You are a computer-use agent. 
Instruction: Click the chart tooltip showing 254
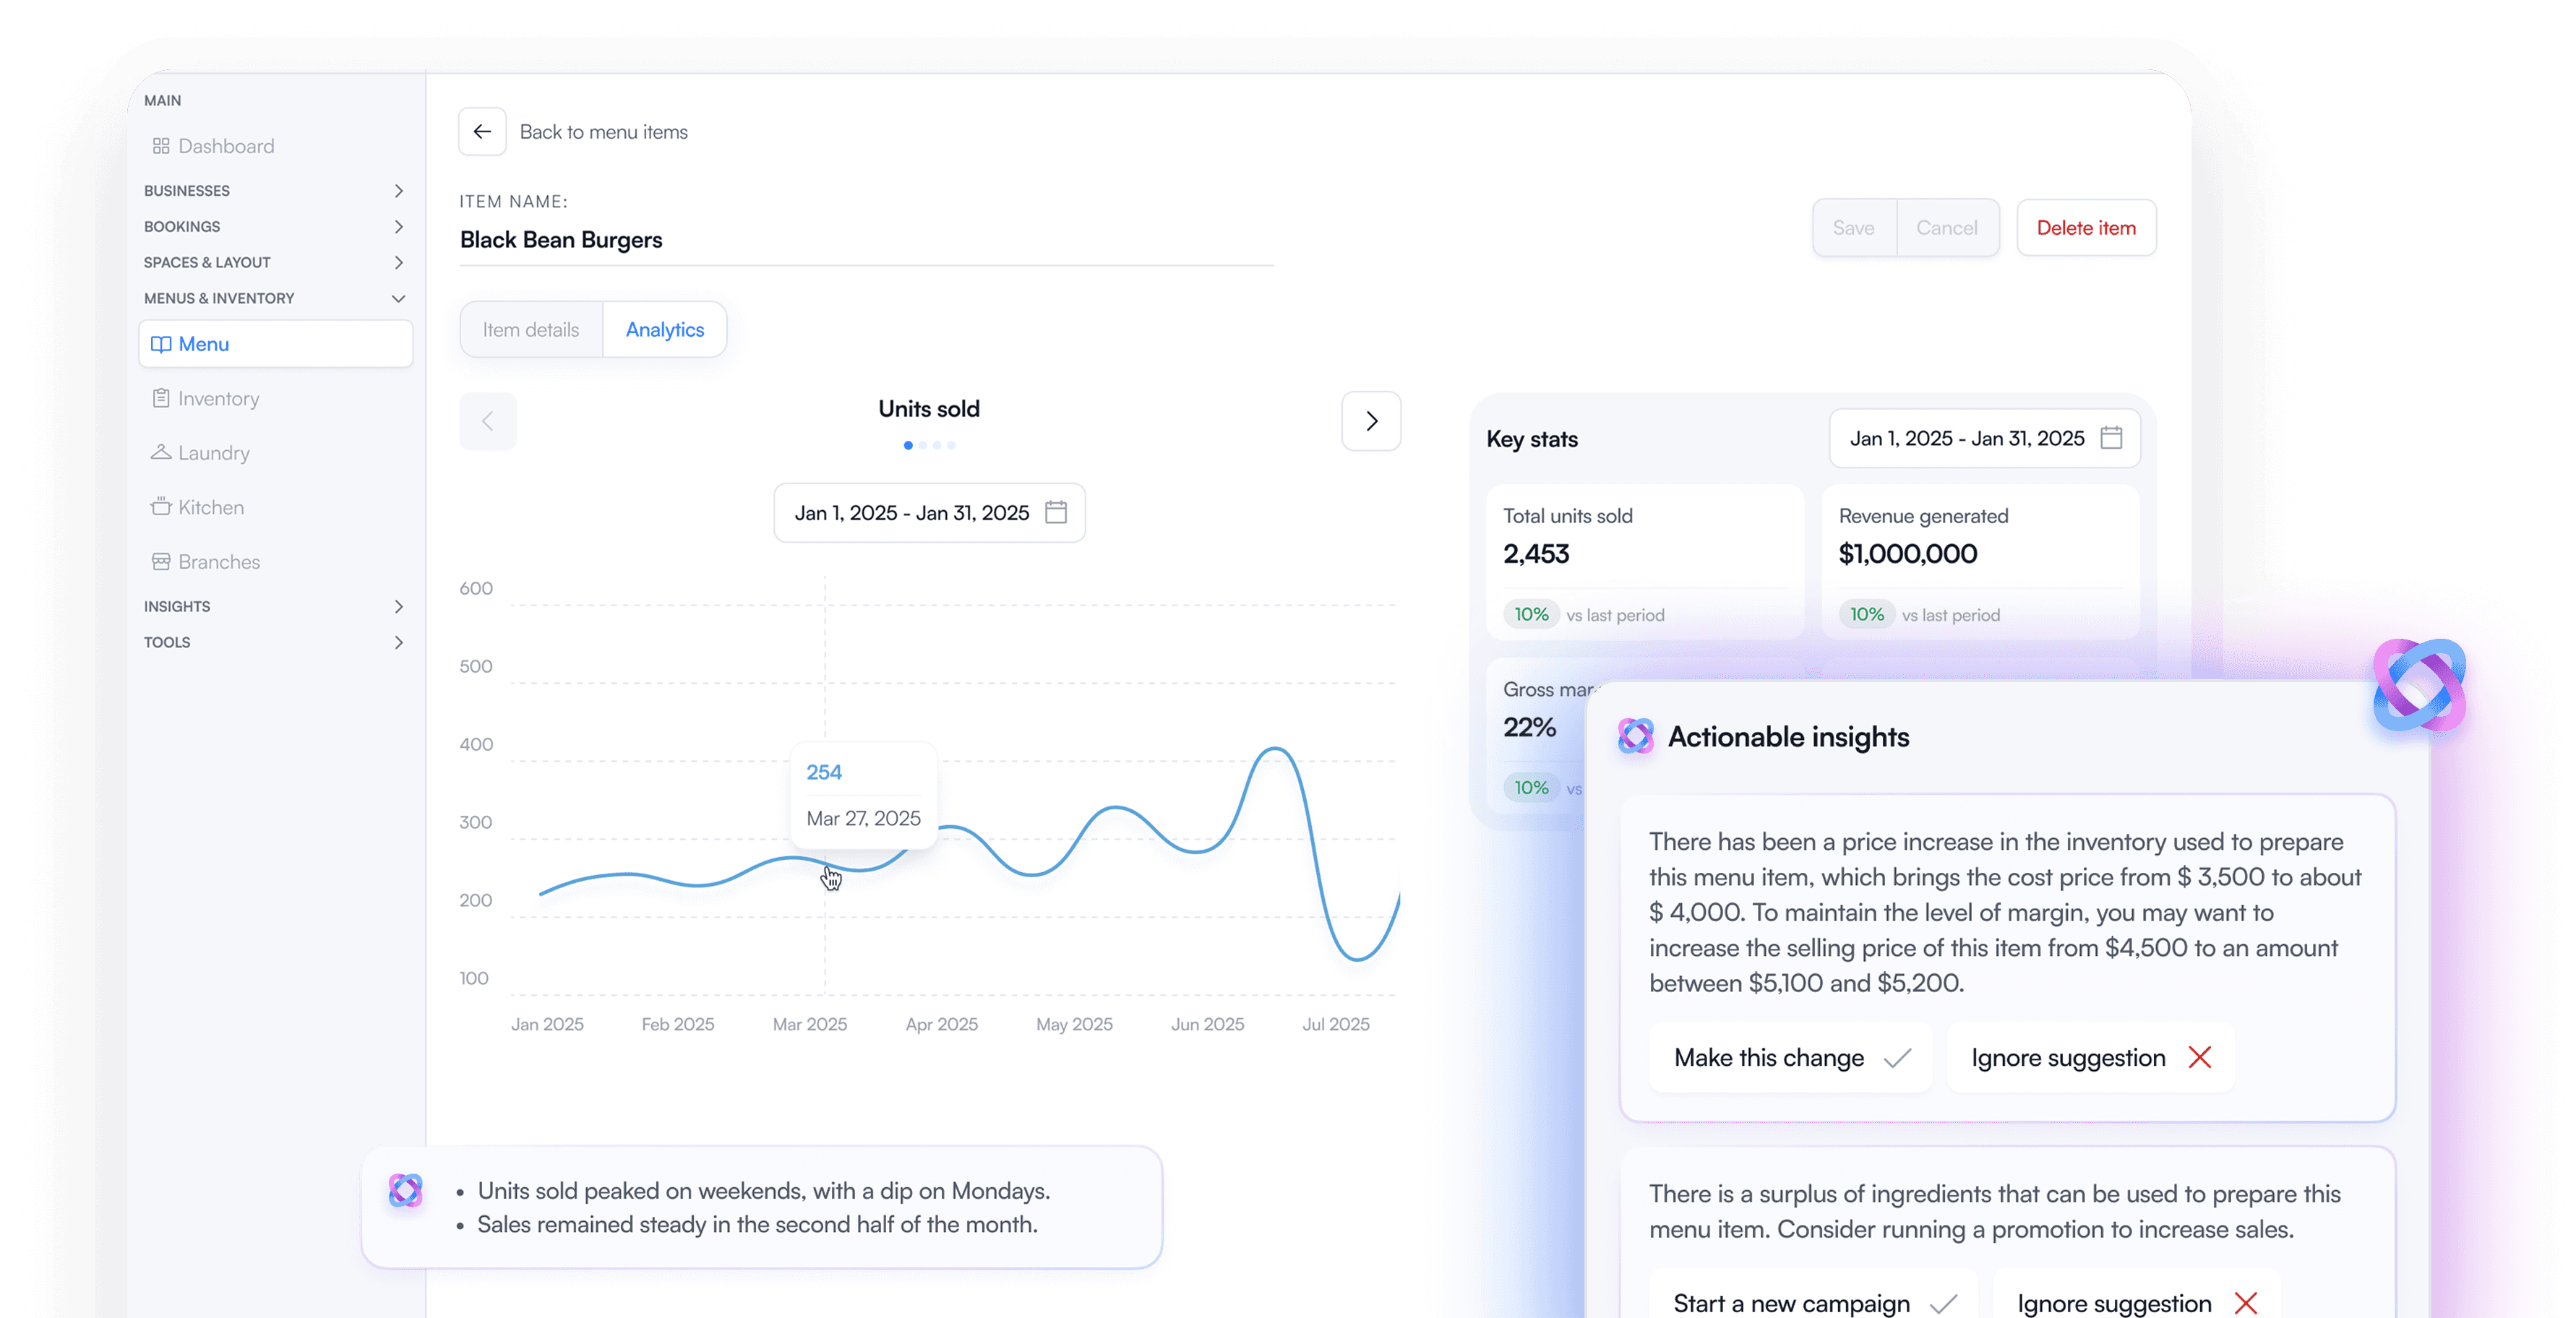click(863, 796)
